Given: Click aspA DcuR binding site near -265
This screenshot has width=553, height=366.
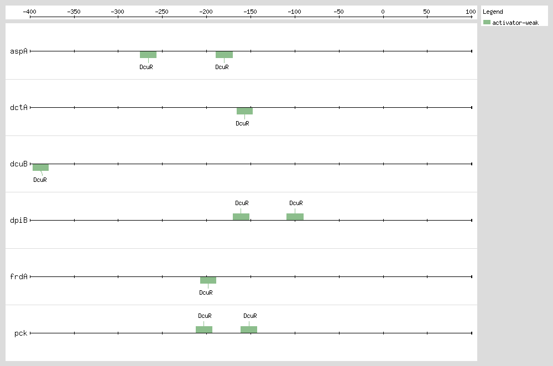Looking at the screenshot, I should pos(148,55).
